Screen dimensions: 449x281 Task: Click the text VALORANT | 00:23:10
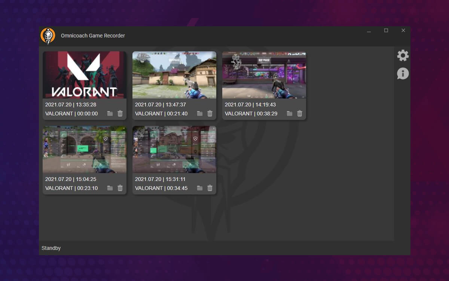click(71, 188)
